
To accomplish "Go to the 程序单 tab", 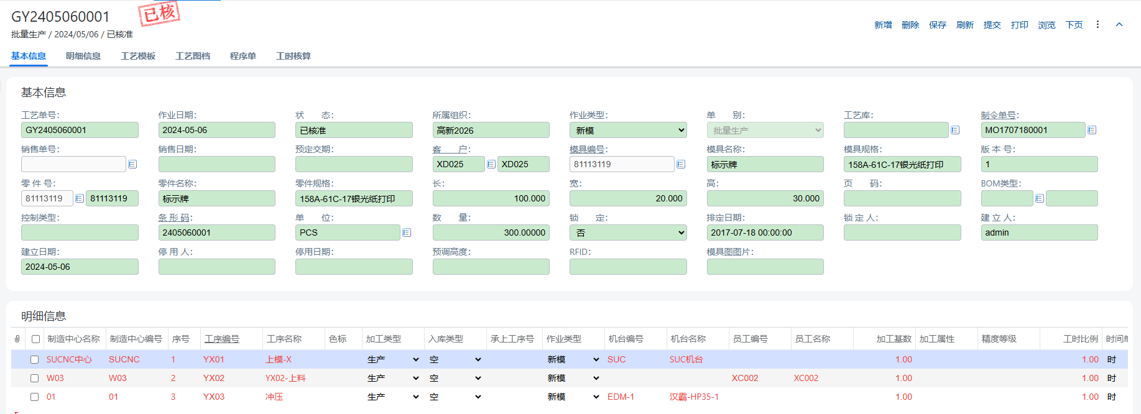I will tap(243, 56).
